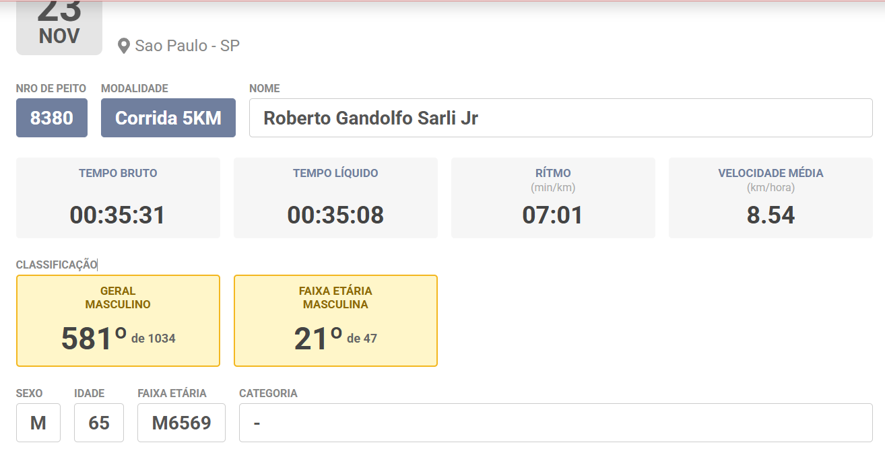
Task: Click the Idade field showing 65
Action: pyautogui.click(x=99, y=423)
